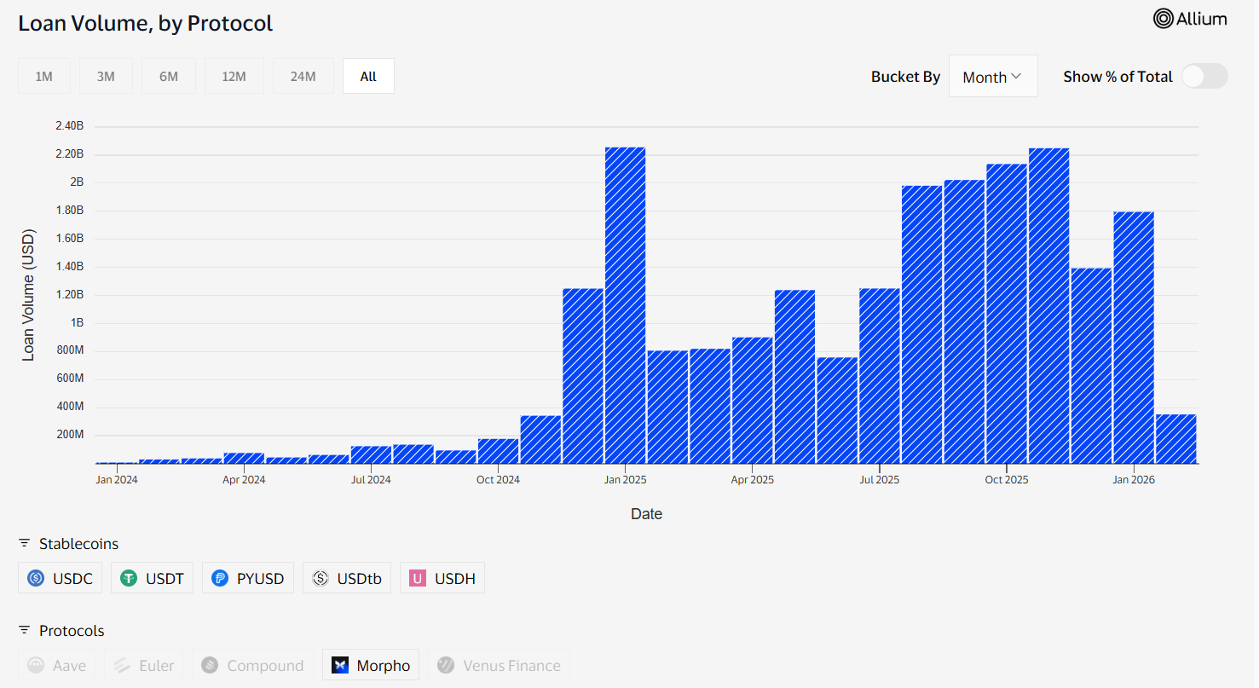Viewport: 1259px width, 688px height.
Task: Click the Allium logo
Action: point(1190,18)
